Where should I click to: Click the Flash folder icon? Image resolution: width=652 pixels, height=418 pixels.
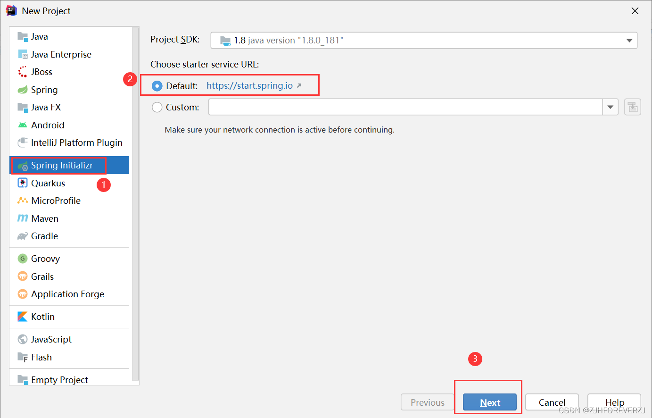(22, 357)
